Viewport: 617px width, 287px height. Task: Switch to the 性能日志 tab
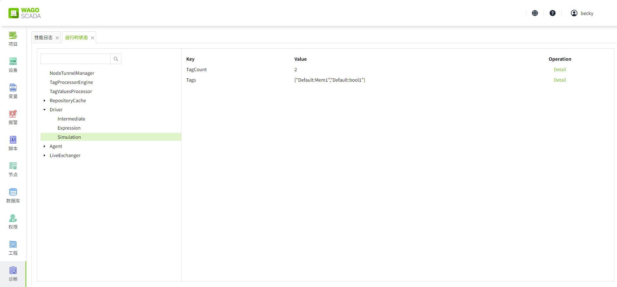[x=43, y=38]
